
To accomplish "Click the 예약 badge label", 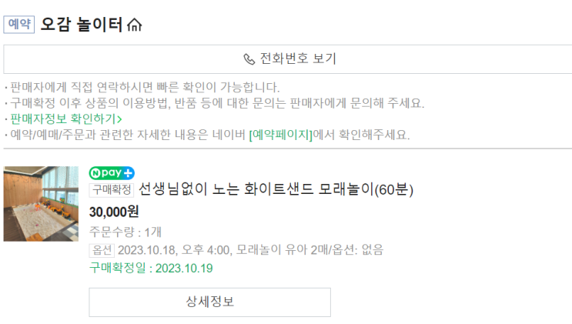I will [19, 25].
